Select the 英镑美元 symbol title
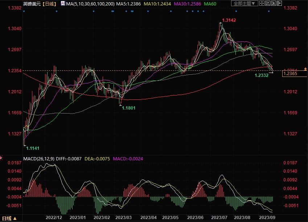 32,4
